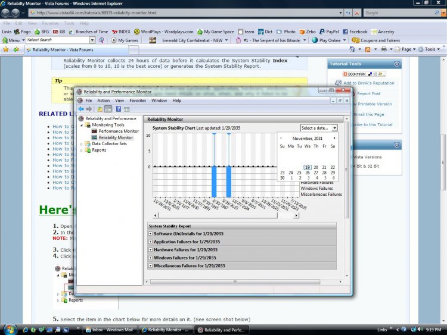This screenshot has width=447, height=335.
Task: Click the Windows Start orb
Action: [x=10, y=330]
